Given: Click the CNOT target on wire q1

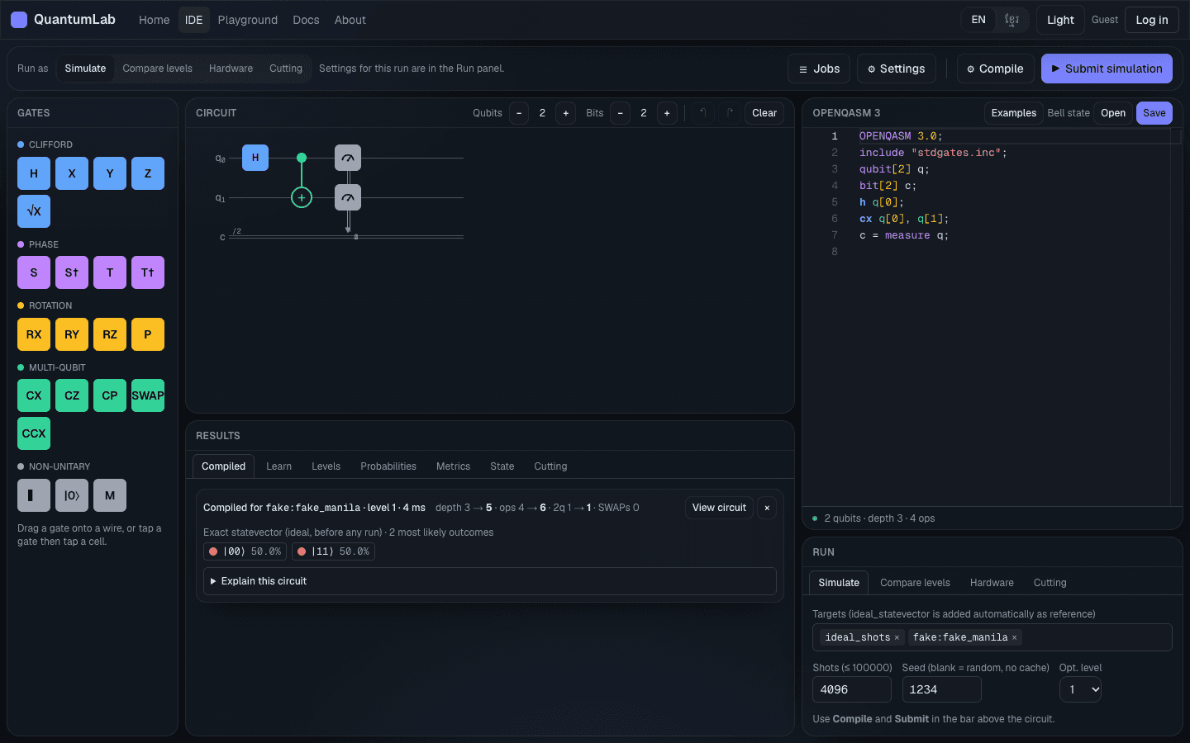Looking at the screenshot, I should [x=302, y=197].
